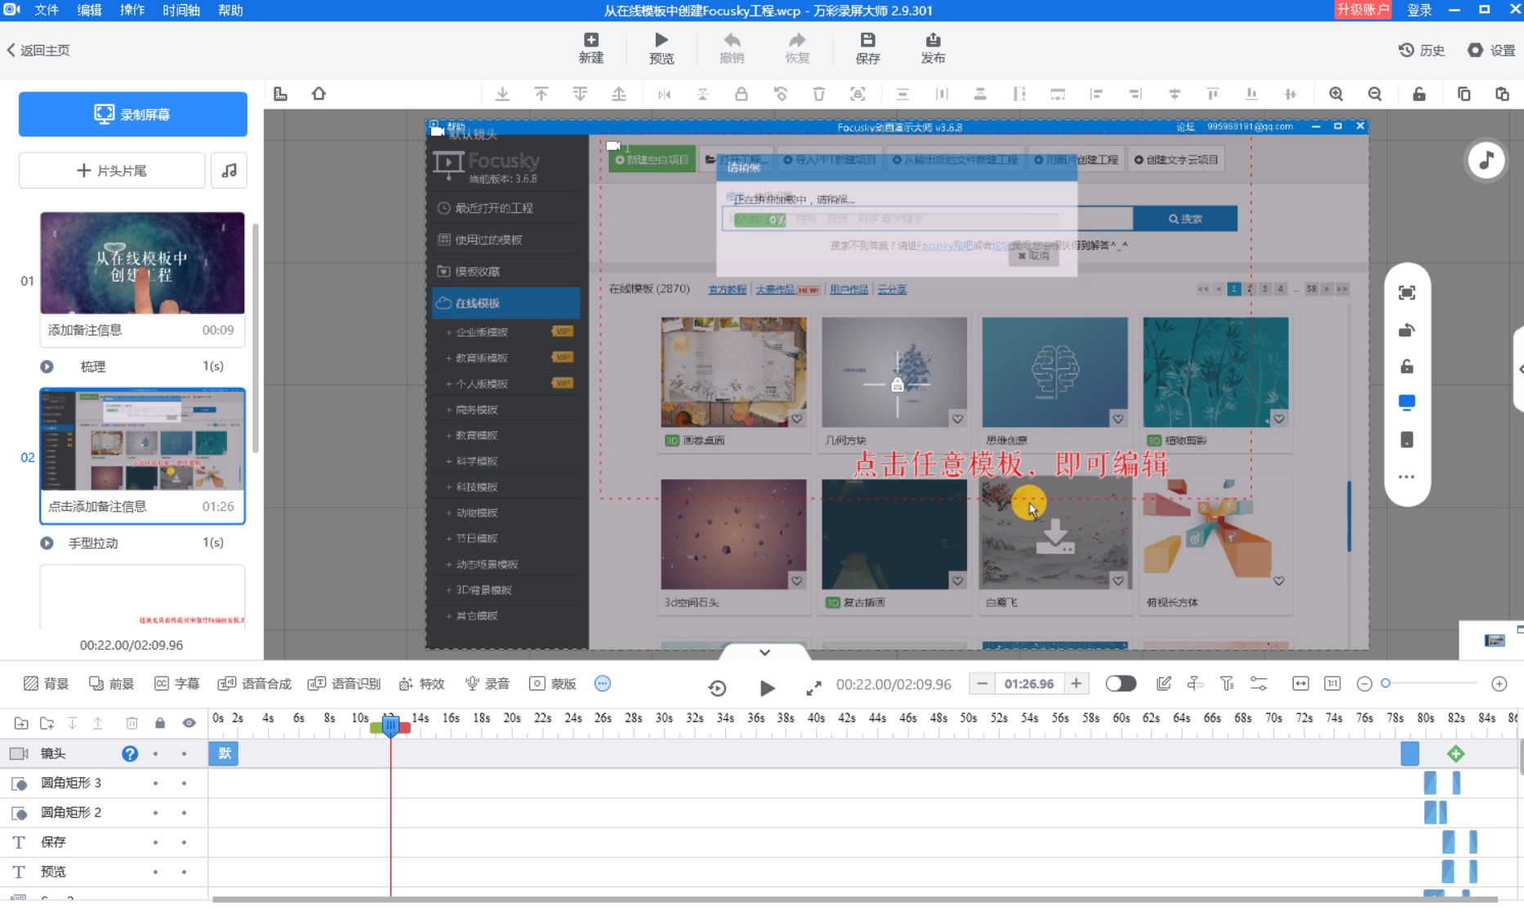Screen dimensions: 1524x910
Task: Click the copy icon in canvas toolbar
Action: 1464,94
